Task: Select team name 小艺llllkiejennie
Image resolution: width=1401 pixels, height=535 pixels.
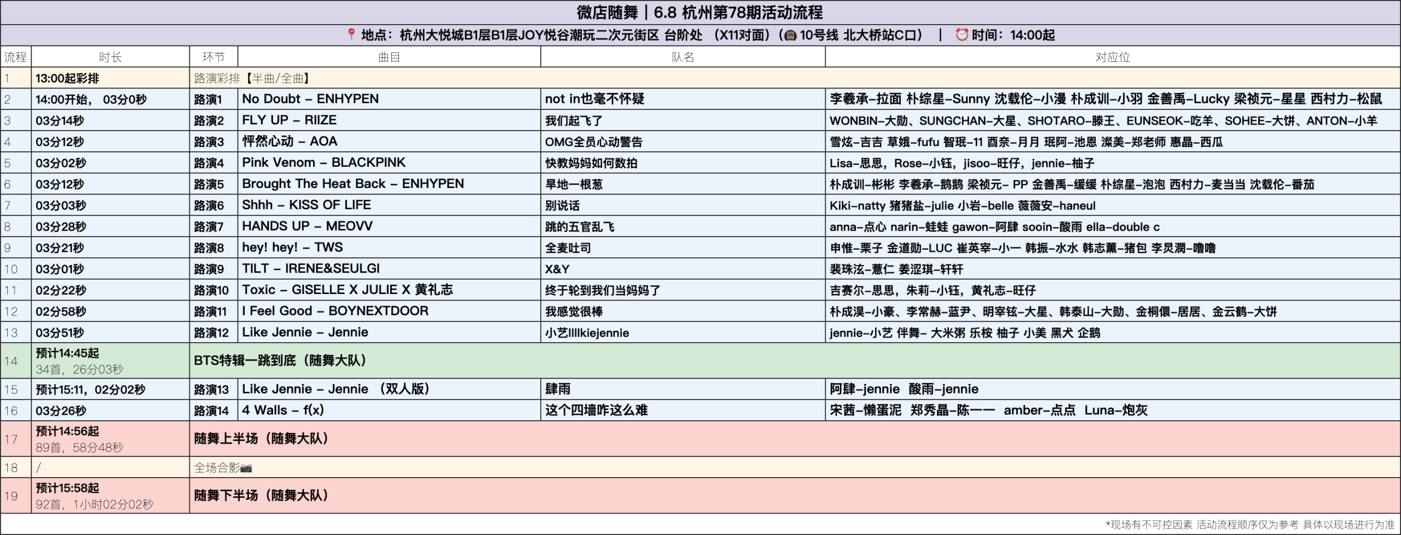Action: click(x=683, y=332)
